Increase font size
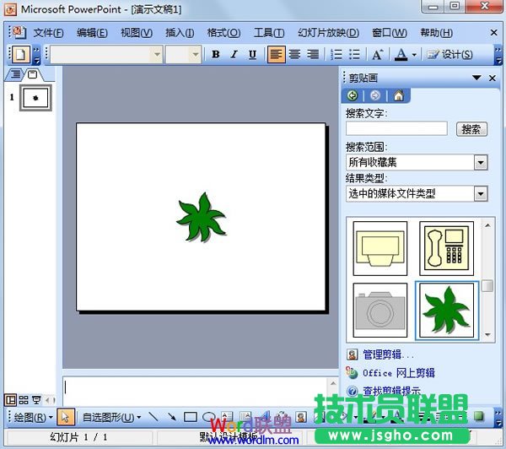The height and width of the screenshot is (449, 506). (x=377, y=54)
